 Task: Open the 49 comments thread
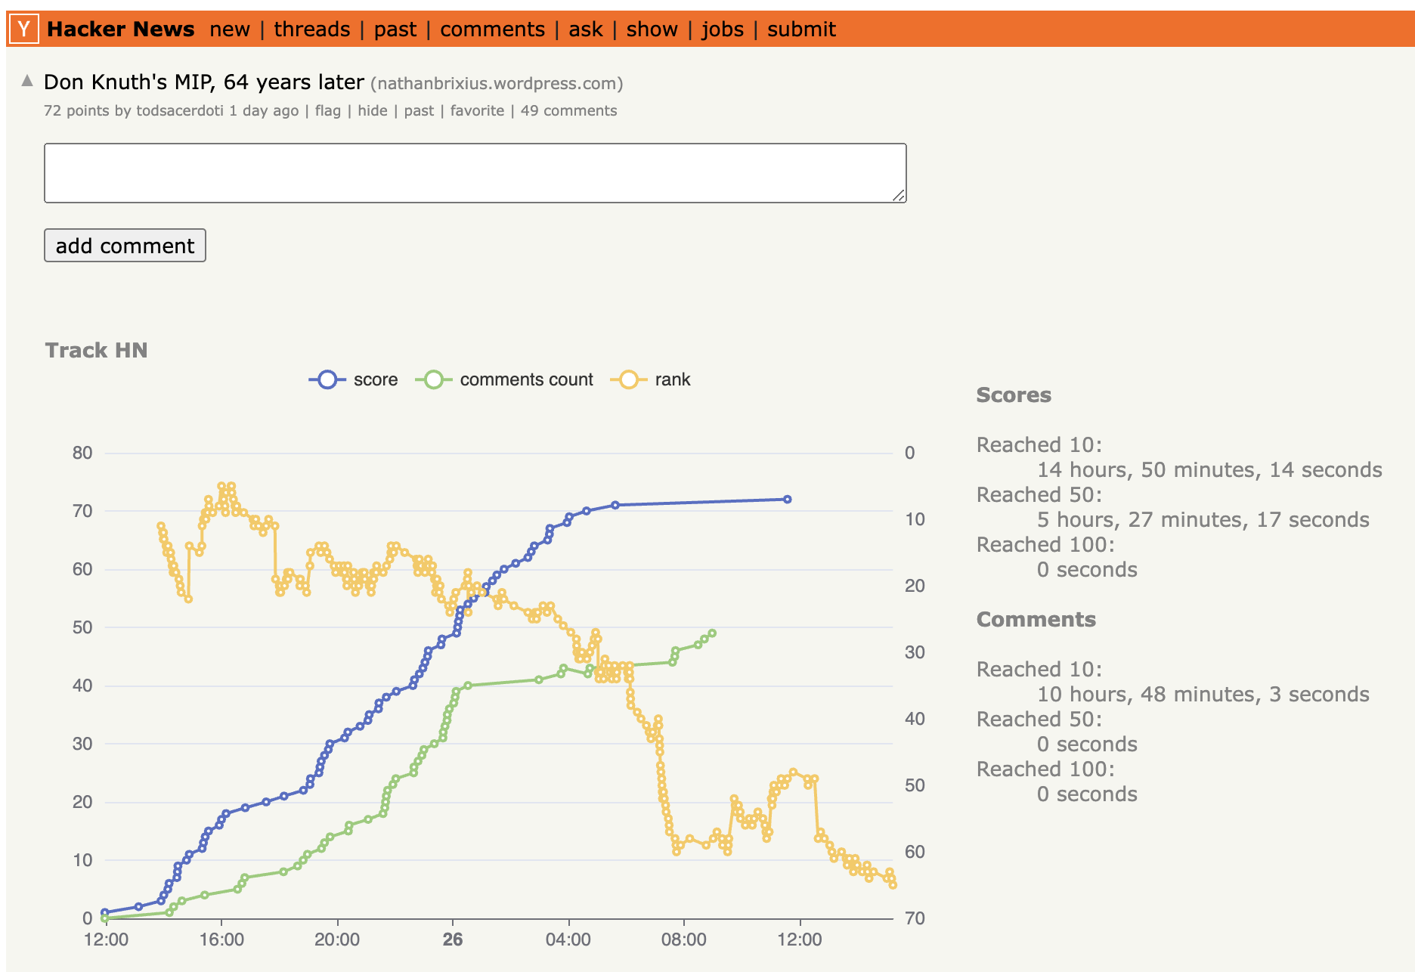(x=568, y=110)
